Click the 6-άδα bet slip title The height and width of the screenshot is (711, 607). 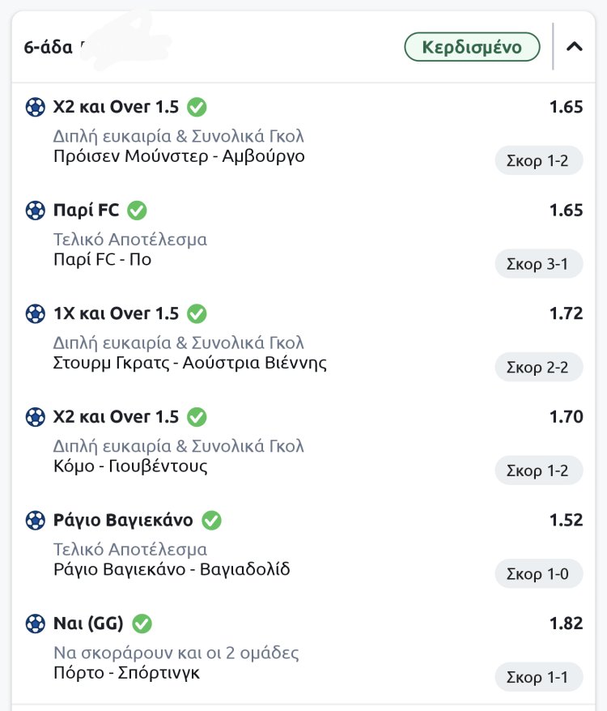(49, 46)
